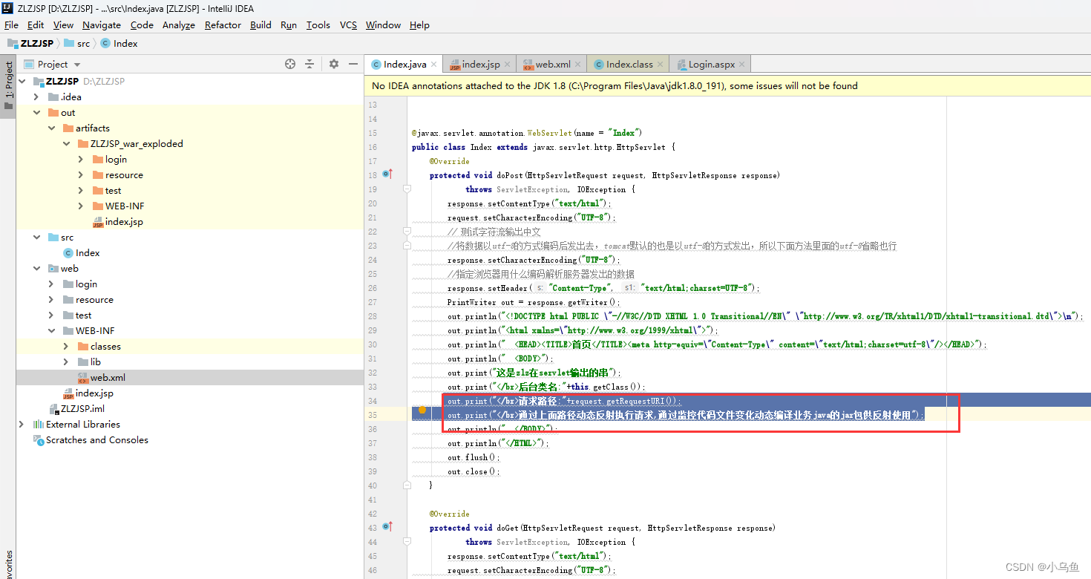The height and width of the screenshot is (579, 1091).
Task: Click the override gutter icon beside doPost
Action: point(386,175)
